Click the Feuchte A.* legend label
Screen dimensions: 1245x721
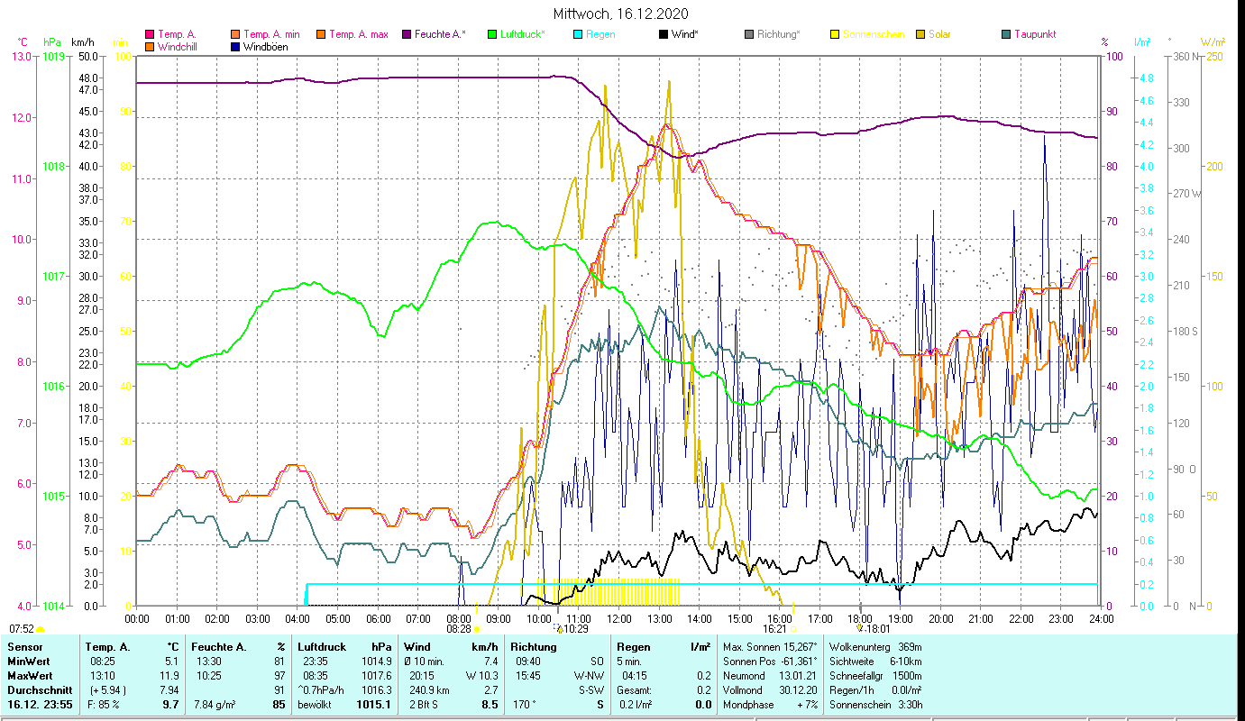pos(441,35)
